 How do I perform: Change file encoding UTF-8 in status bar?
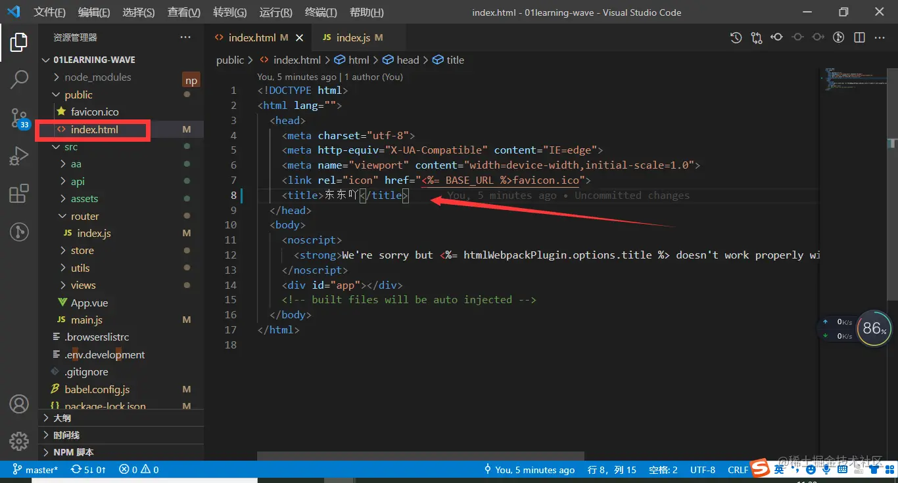click(703, 470)
